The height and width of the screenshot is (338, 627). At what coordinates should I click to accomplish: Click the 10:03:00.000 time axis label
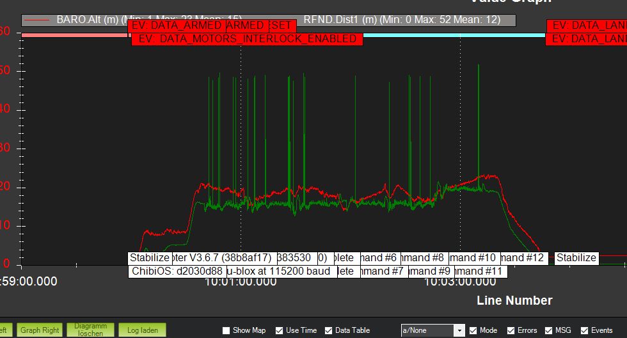coord(460,282)
